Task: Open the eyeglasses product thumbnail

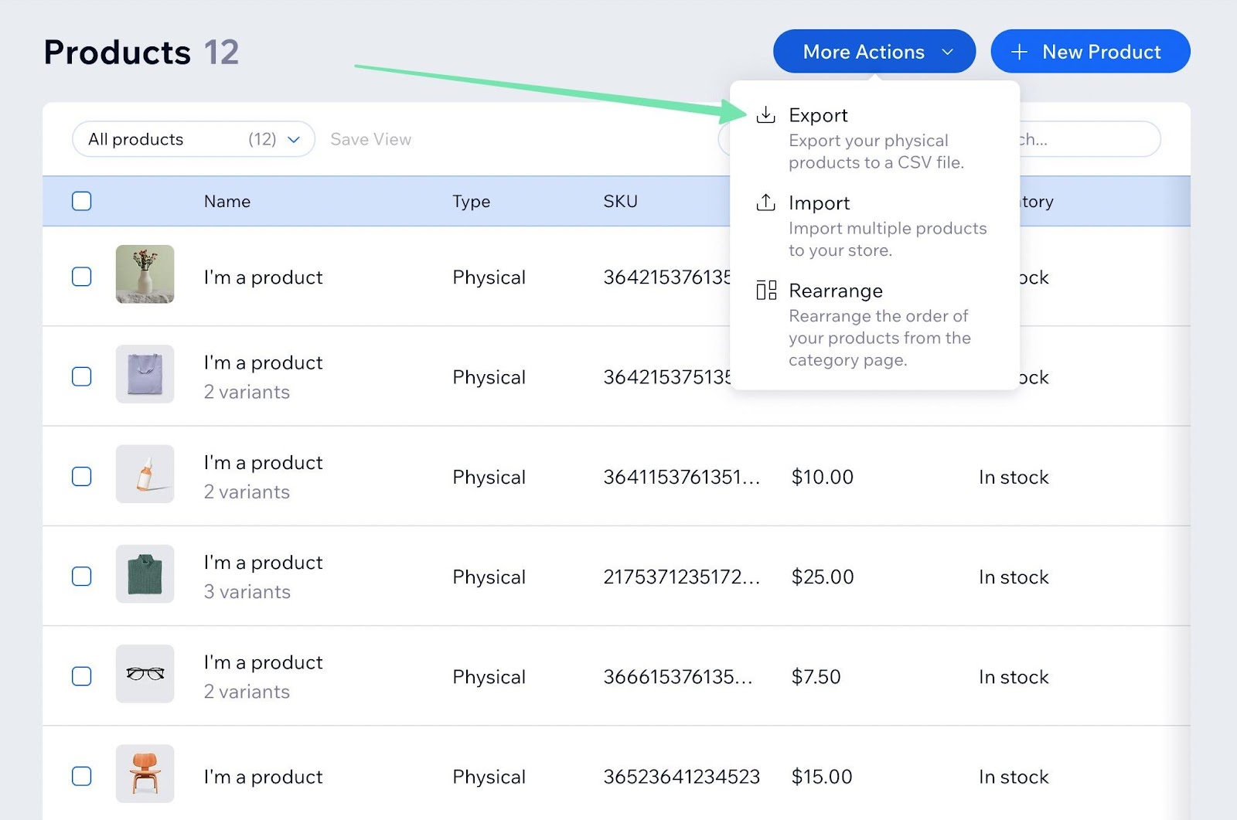Action: coord(145,674)
